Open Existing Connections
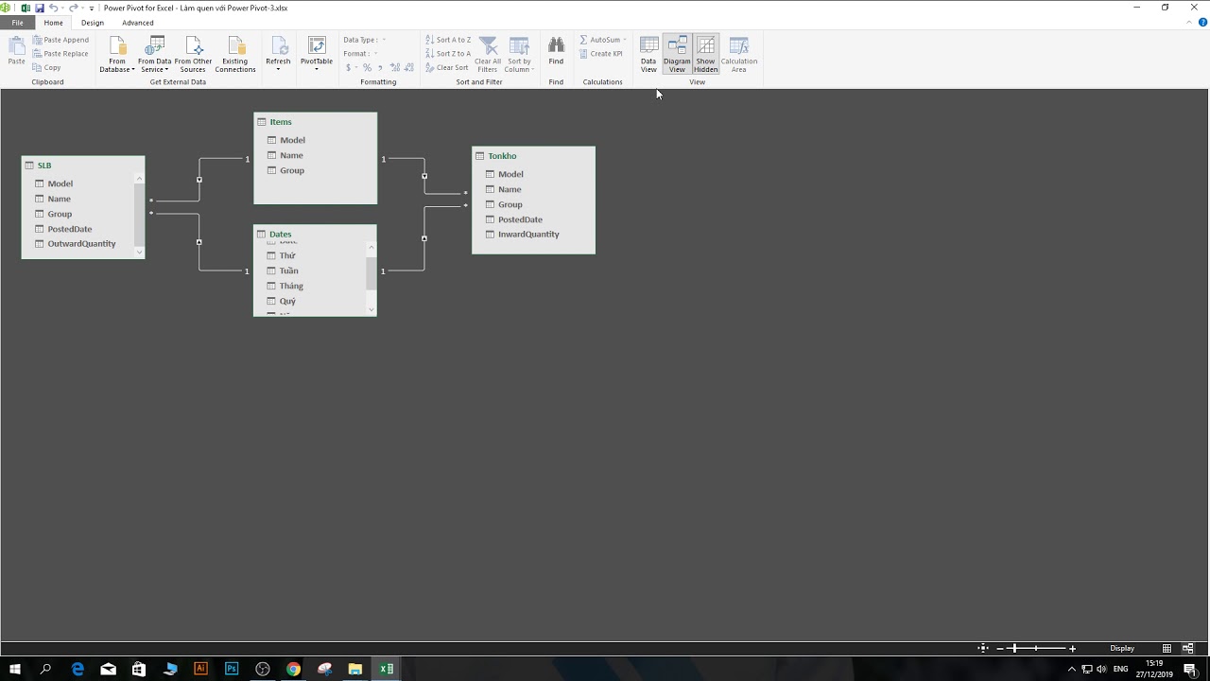 (235, 55)
